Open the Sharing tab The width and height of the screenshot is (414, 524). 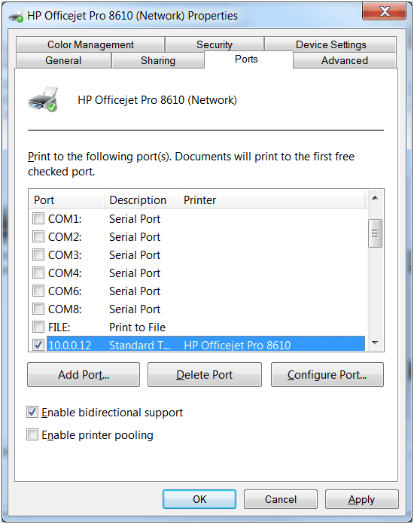click(x=158, y=60)
